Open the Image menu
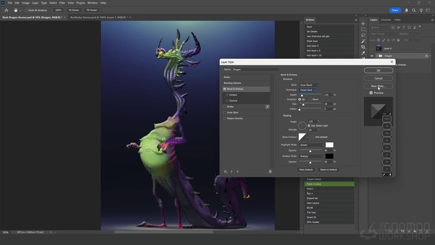This screenshot has height=245, width=435. (26, 3)
